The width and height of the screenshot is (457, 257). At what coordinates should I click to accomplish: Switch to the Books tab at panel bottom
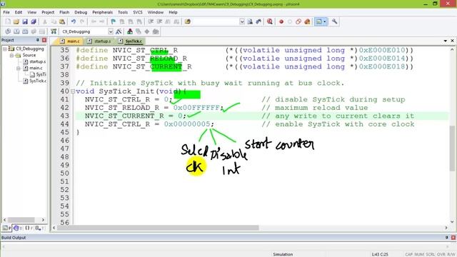pos(18,228)
